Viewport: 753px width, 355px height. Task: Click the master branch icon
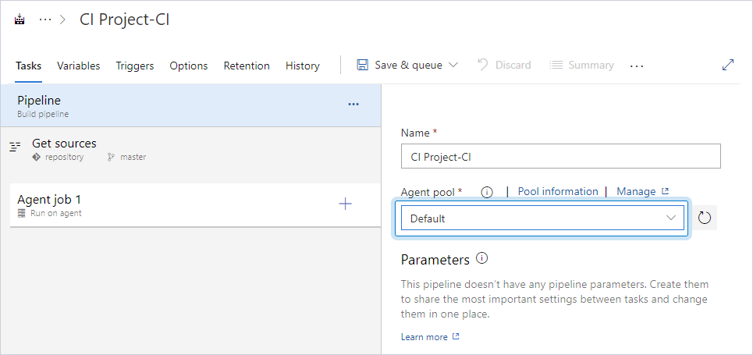(x=112, y=157)
